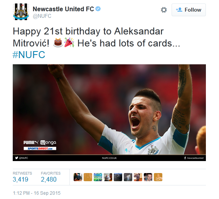View the 2,480 favorites list
219x199 pixels.
(51, 177)
